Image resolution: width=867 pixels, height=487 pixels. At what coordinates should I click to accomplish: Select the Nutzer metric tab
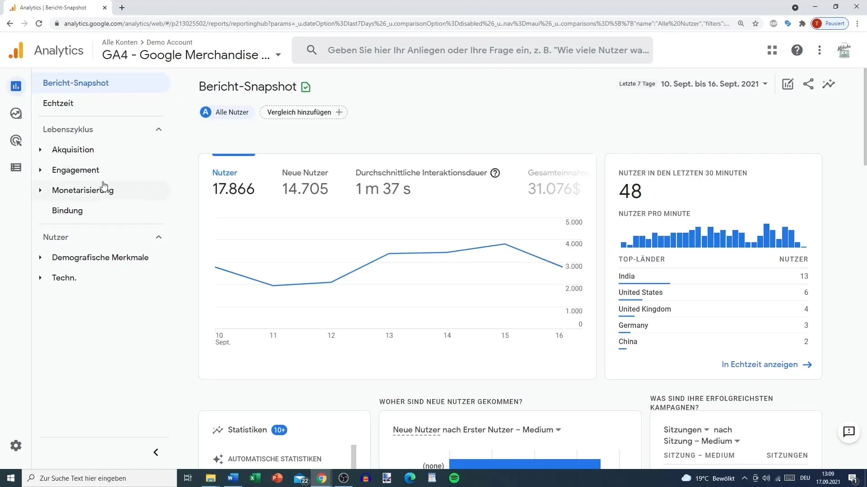(x=233, y=182)
